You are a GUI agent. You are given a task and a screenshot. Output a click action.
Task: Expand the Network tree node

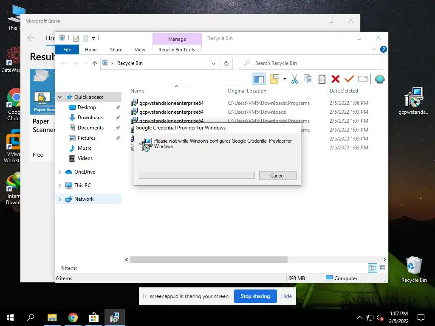[x=59, y=199]
